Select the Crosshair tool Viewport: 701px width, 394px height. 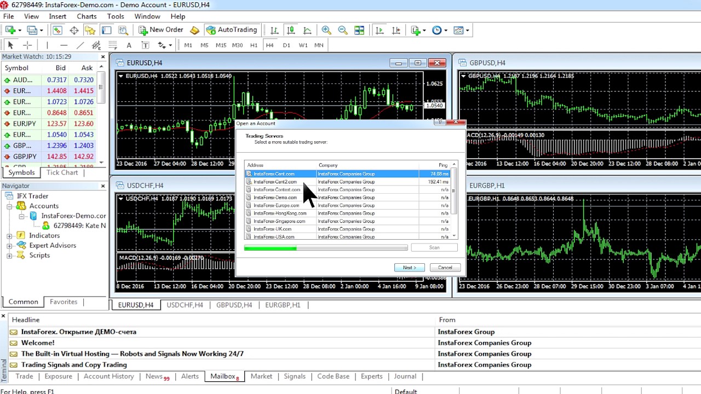(x=27, y=45)
